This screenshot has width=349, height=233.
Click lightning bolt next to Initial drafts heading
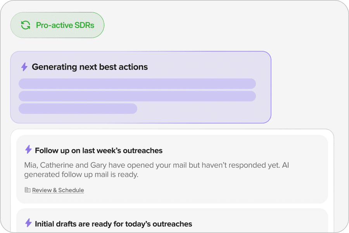coord(28,223)
